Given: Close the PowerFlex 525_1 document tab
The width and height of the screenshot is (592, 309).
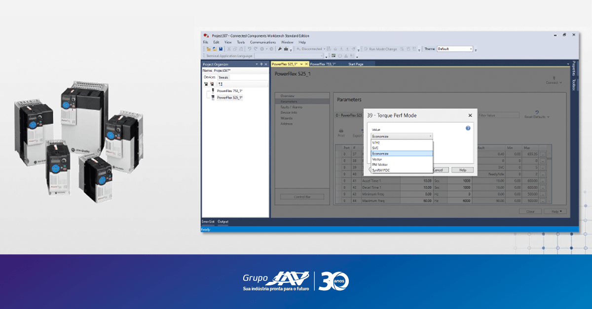Looking at the screenshot, I should tap(306, 64).
